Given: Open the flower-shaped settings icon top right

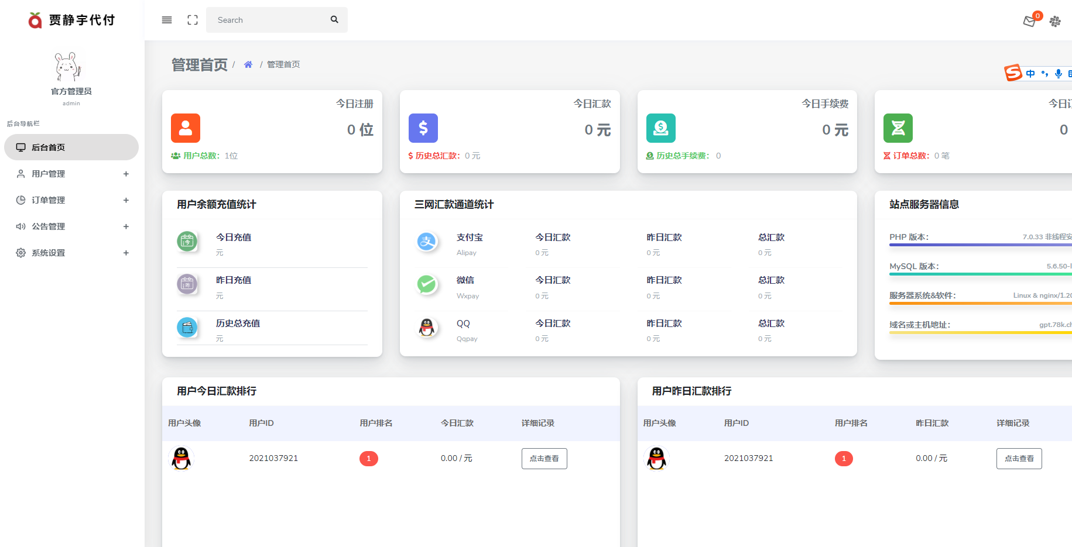Looking at the screenshot, I should coord(1055,22).
